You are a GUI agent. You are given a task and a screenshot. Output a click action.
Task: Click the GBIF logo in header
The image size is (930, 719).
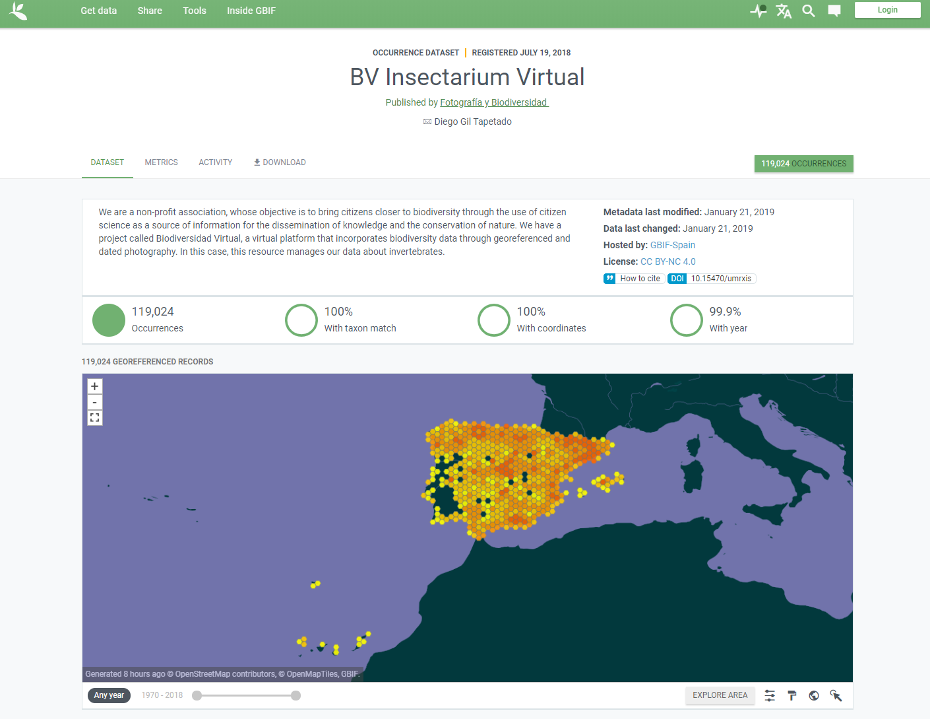pos(18,11)
